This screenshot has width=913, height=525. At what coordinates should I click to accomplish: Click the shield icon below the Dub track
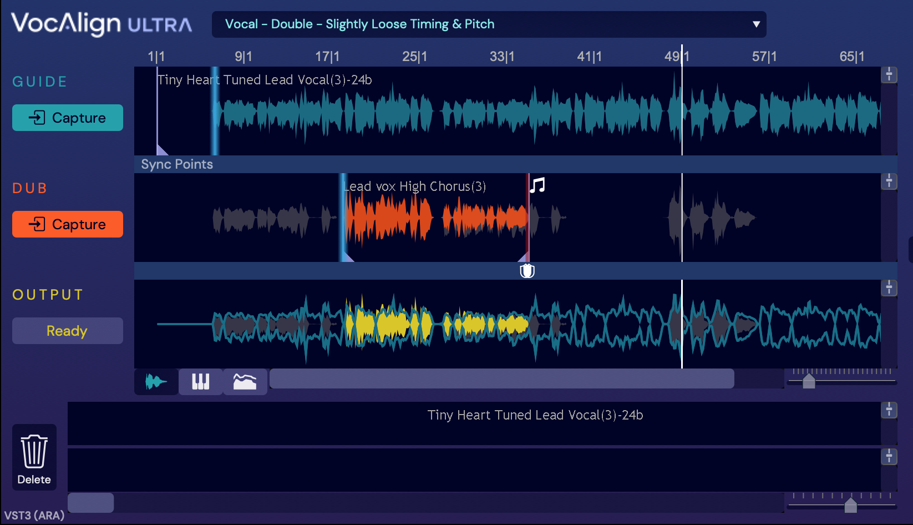pyautogui.click(x=527, y=271)
